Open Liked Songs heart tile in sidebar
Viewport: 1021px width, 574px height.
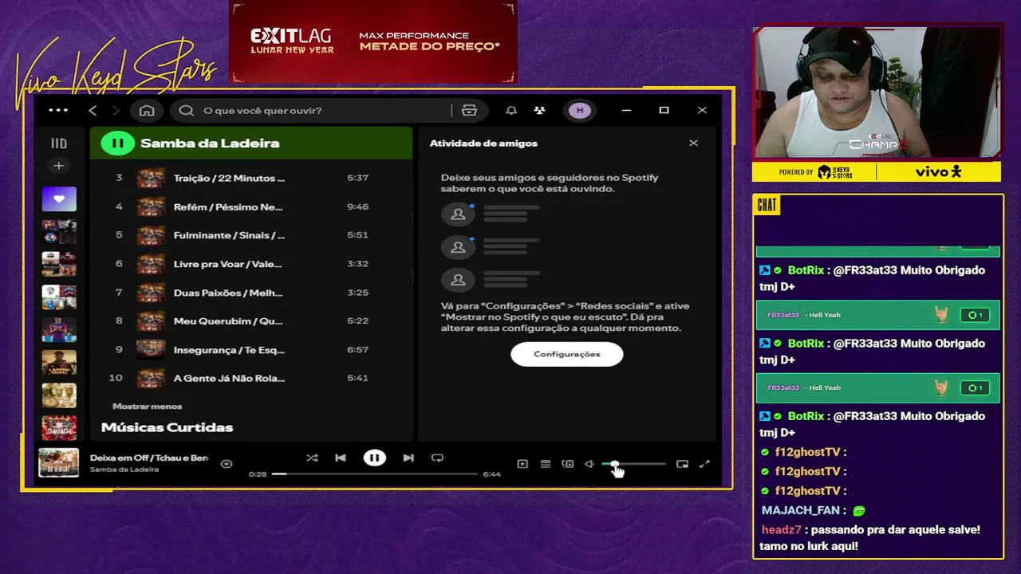tap(59, 199)
